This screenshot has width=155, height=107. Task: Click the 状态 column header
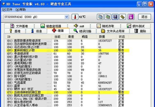coord(123,37)
